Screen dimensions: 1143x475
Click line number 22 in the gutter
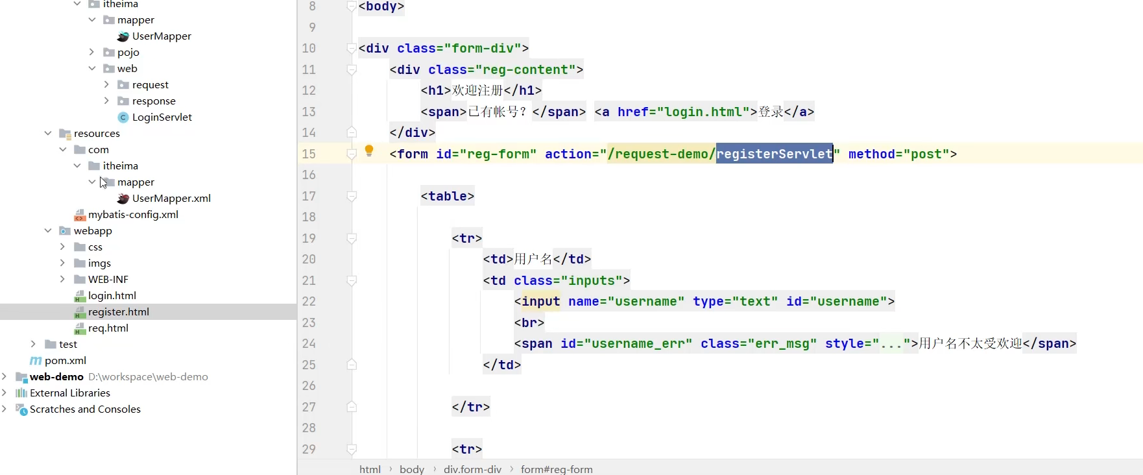[x=309, y=302]
